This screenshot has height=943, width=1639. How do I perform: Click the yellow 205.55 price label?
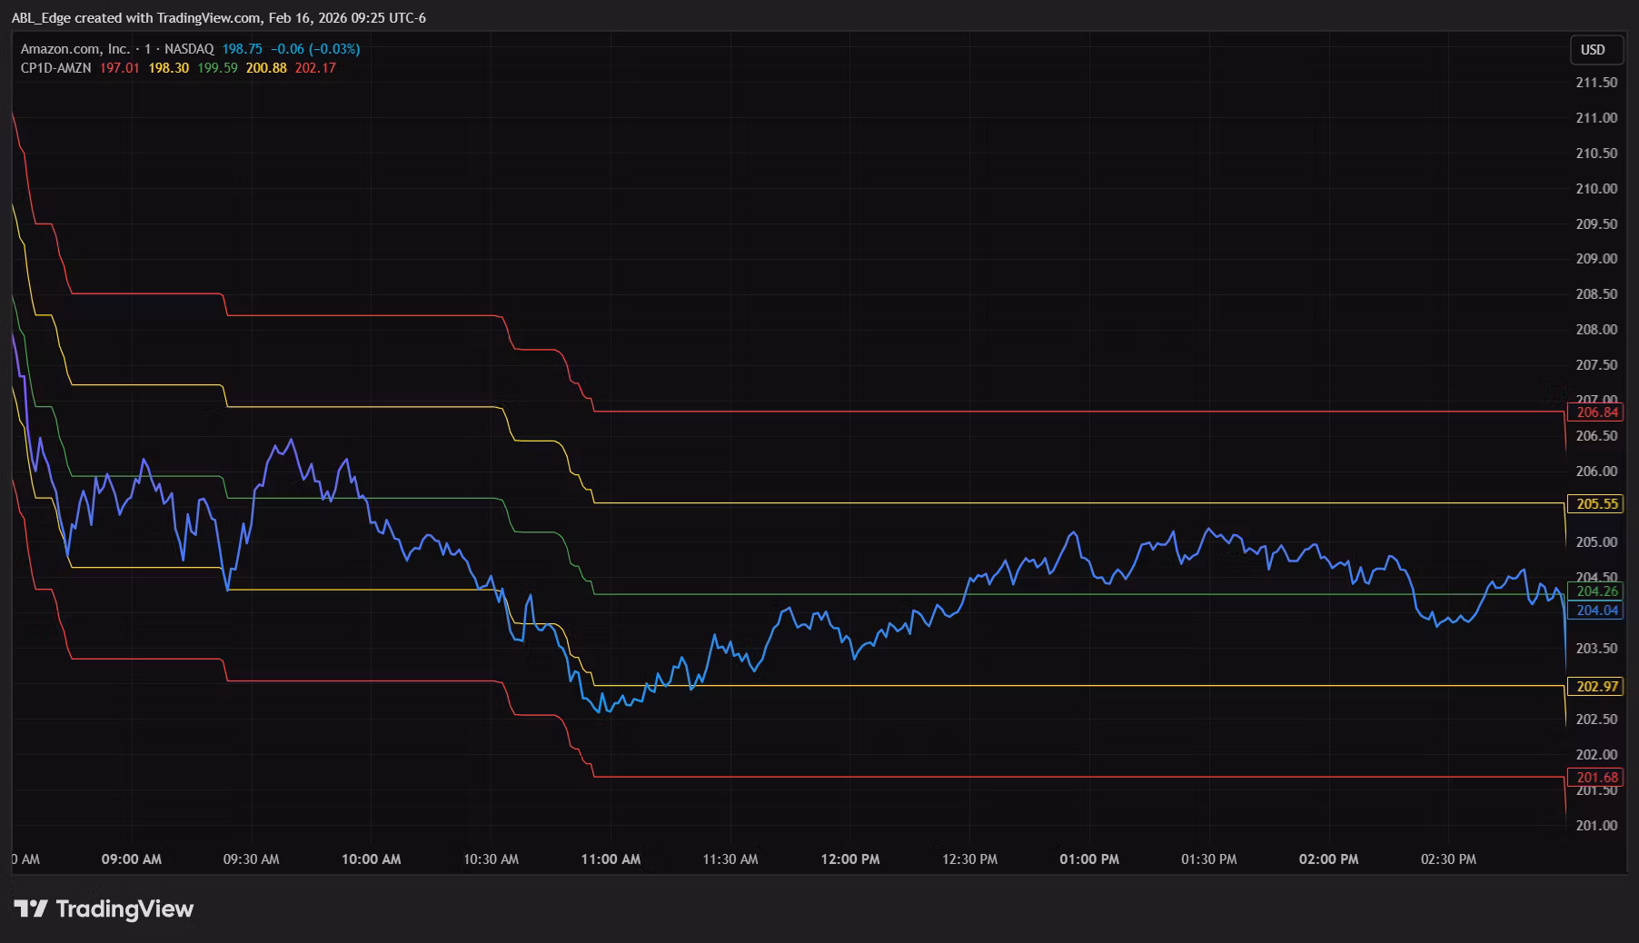(x=1596, y=504)
